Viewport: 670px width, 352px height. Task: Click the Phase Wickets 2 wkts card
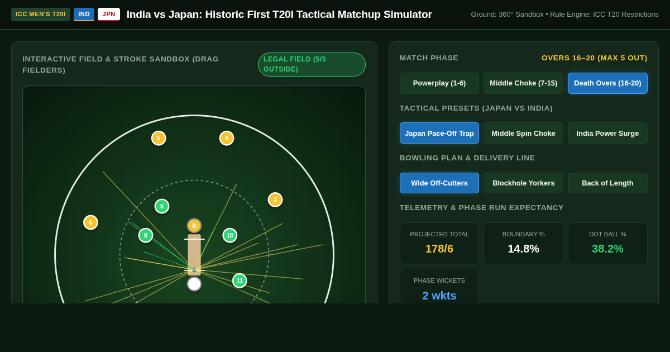[x=439, y=287]
